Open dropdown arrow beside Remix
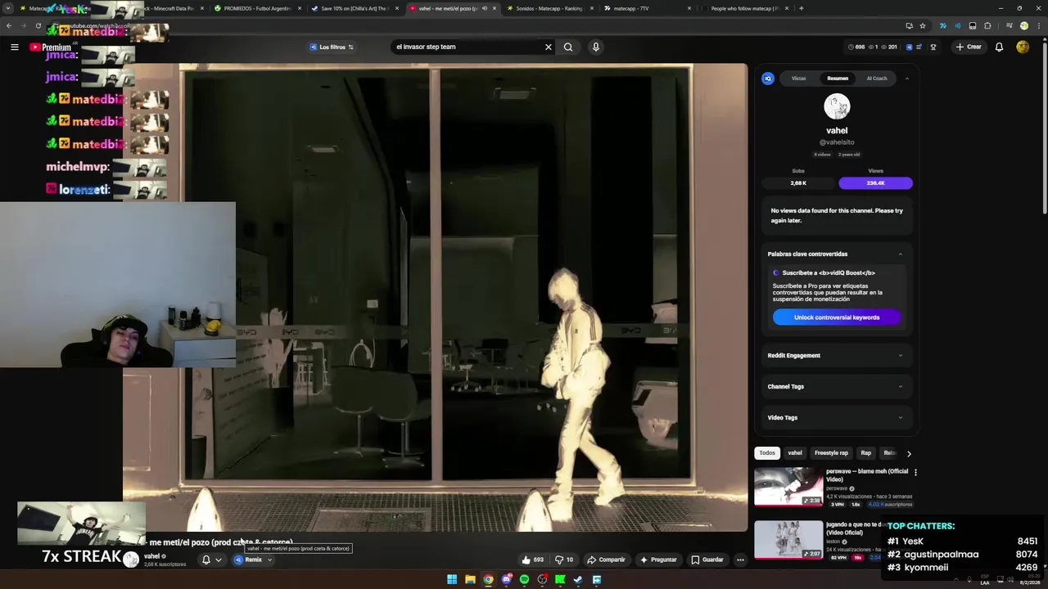This screenshot has width=1048, height=589. (x=269, y=560)
